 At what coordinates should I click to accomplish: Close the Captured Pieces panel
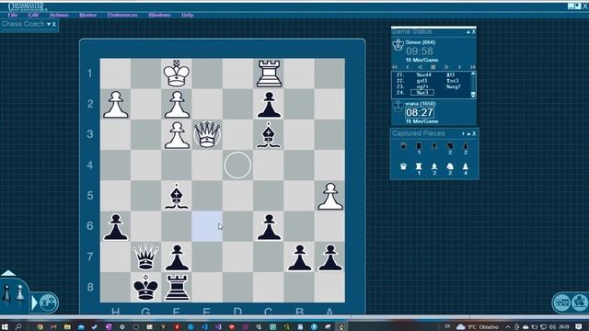(474, 133)
